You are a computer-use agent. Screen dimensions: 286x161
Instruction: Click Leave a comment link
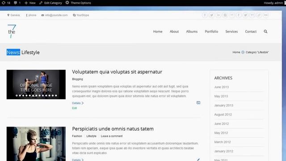point(112,136)
